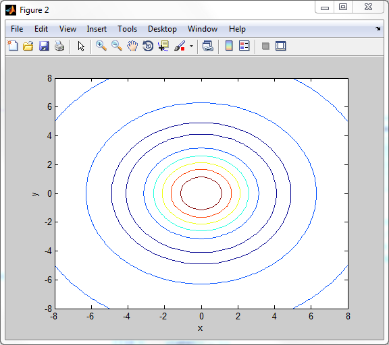The width and height of the screenshot is (389, 345).
Task: Enable the Rotate 3D tool
Action: (x=148, y=46)
